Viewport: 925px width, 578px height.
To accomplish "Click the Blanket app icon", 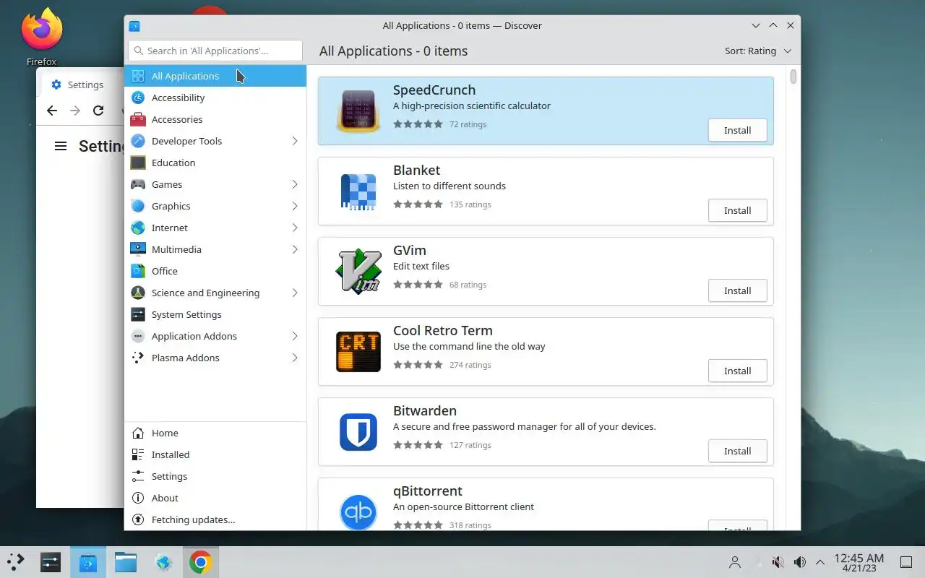I will [358, 191].
